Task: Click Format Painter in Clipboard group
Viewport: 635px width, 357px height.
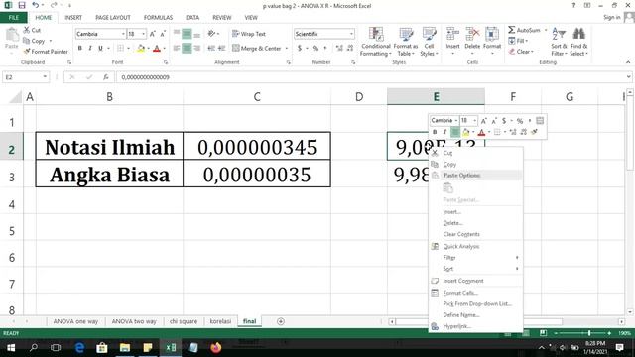Action: pos(46,52)
